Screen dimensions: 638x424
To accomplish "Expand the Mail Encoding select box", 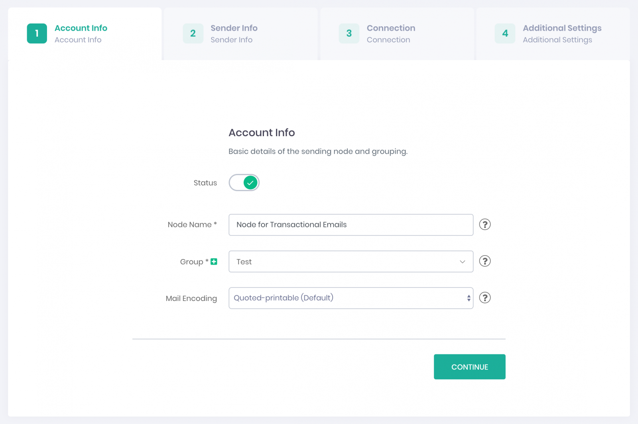I will 343,298.
